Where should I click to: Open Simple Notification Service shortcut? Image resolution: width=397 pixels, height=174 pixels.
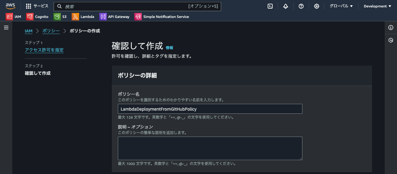(162, 17)
